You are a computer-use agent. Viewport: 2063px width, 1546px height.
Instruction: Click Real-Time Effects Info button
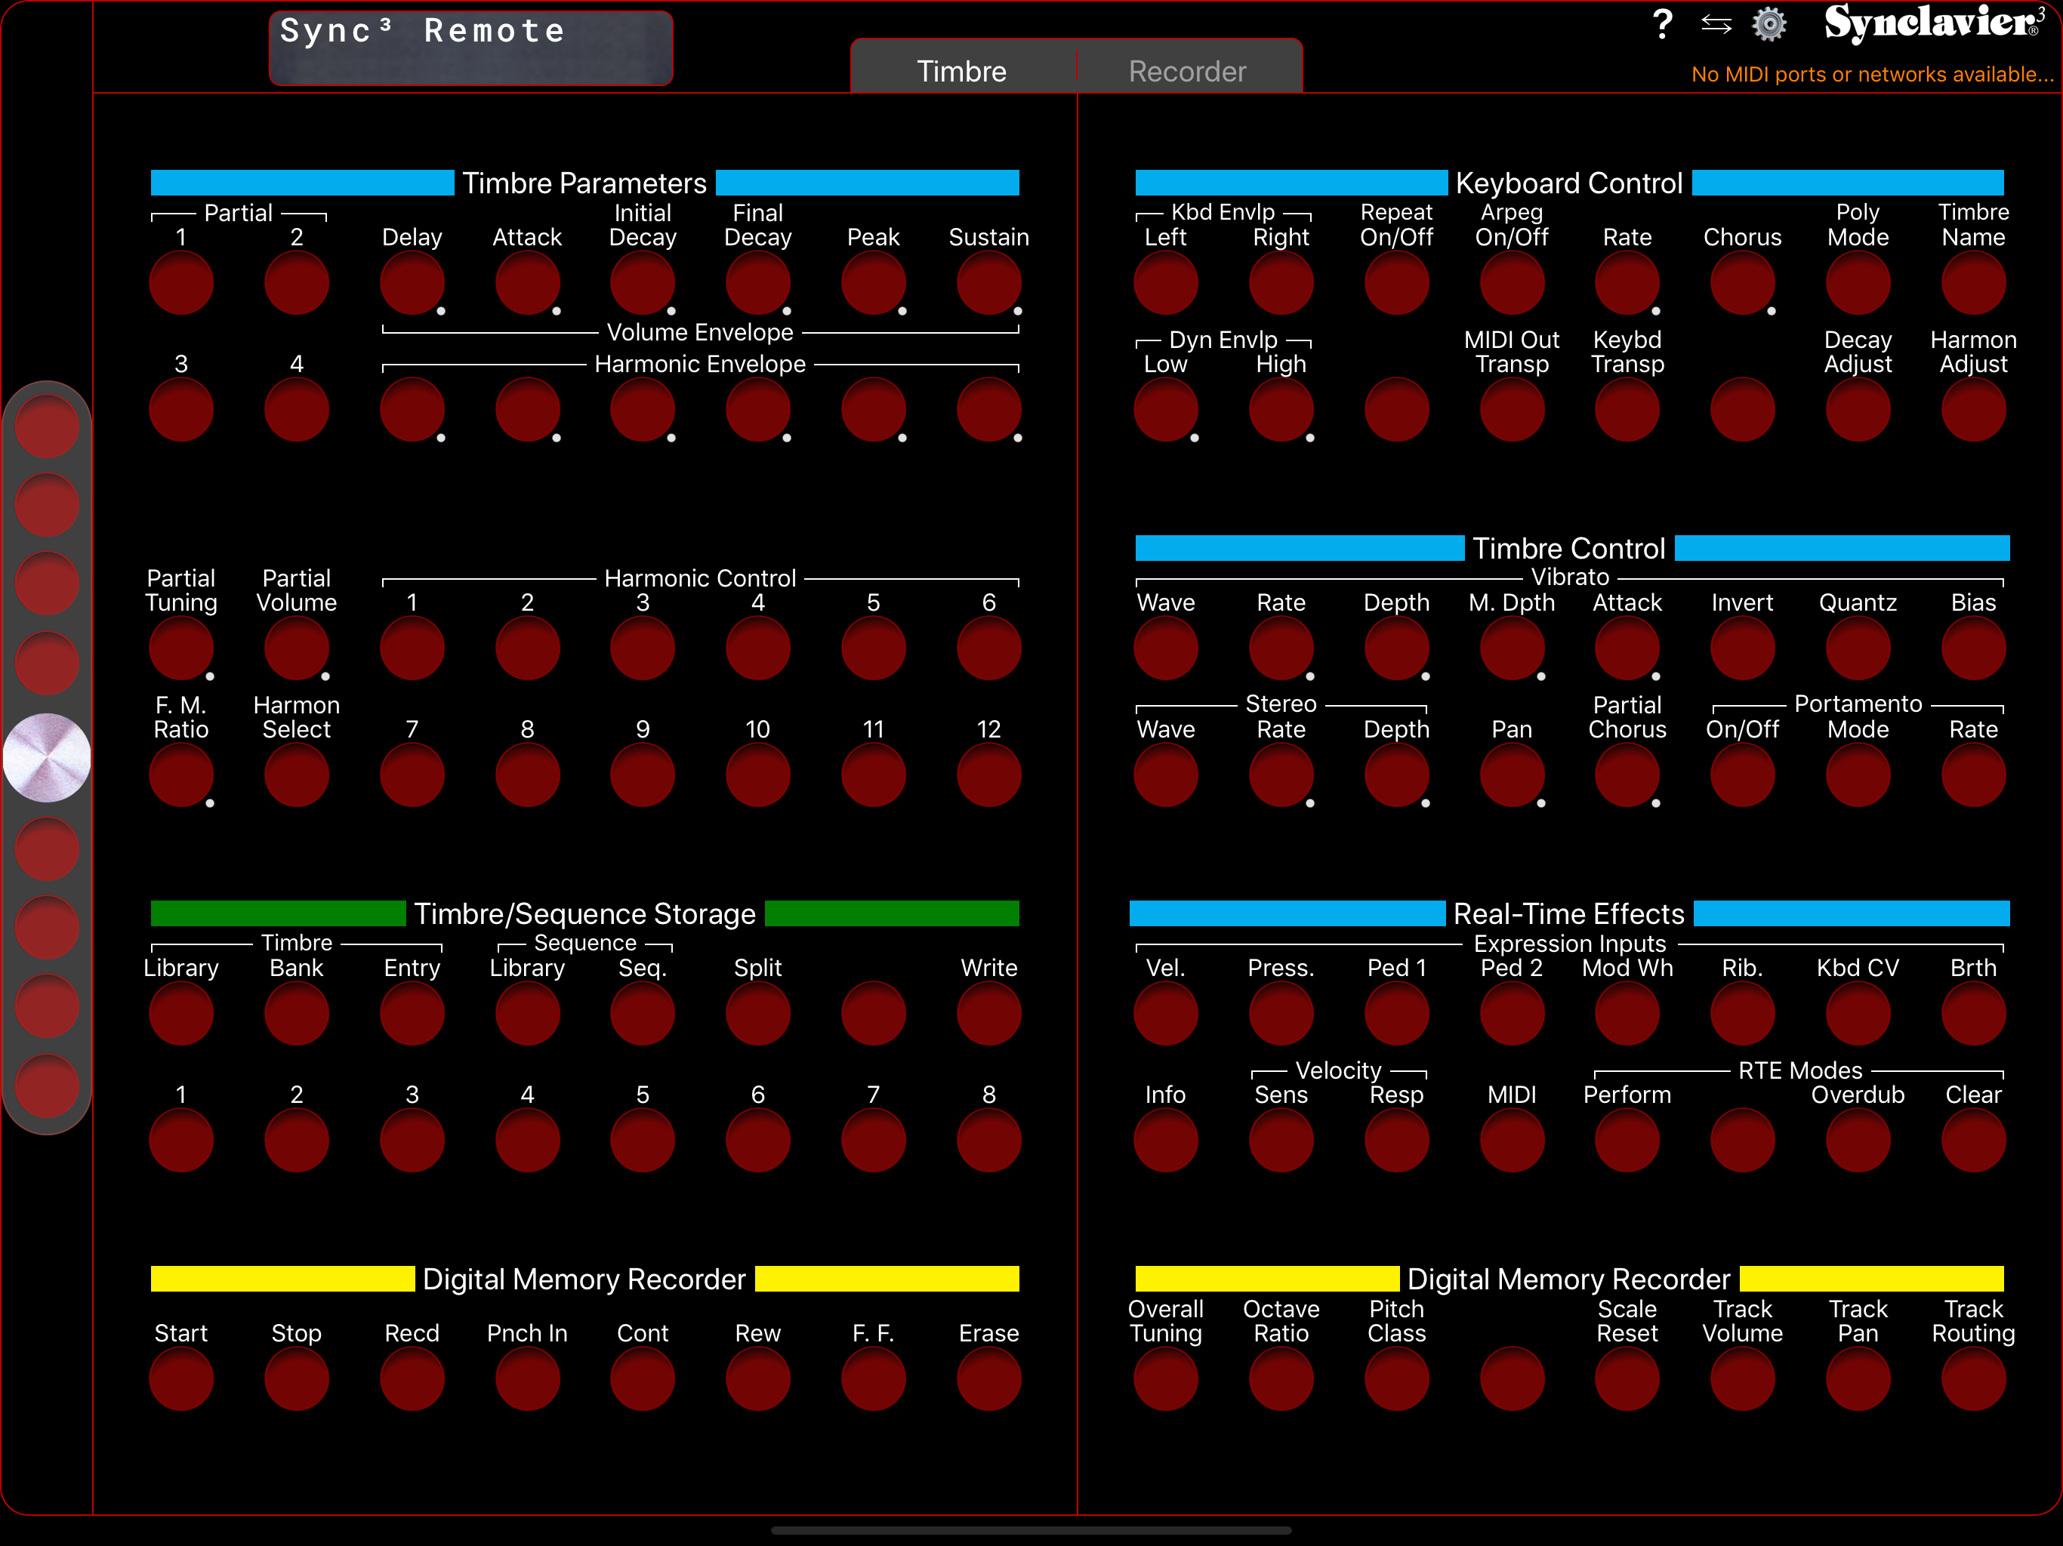click(x=1166, y=1141)
